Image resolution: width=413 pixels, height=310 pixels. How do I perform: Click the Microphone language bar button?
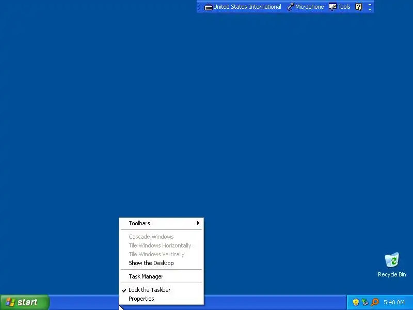[306, 7]
